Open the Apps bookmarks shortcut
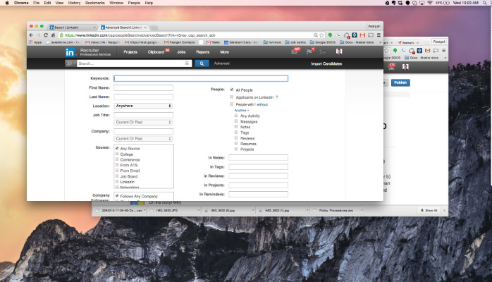 tap(35, 42)
